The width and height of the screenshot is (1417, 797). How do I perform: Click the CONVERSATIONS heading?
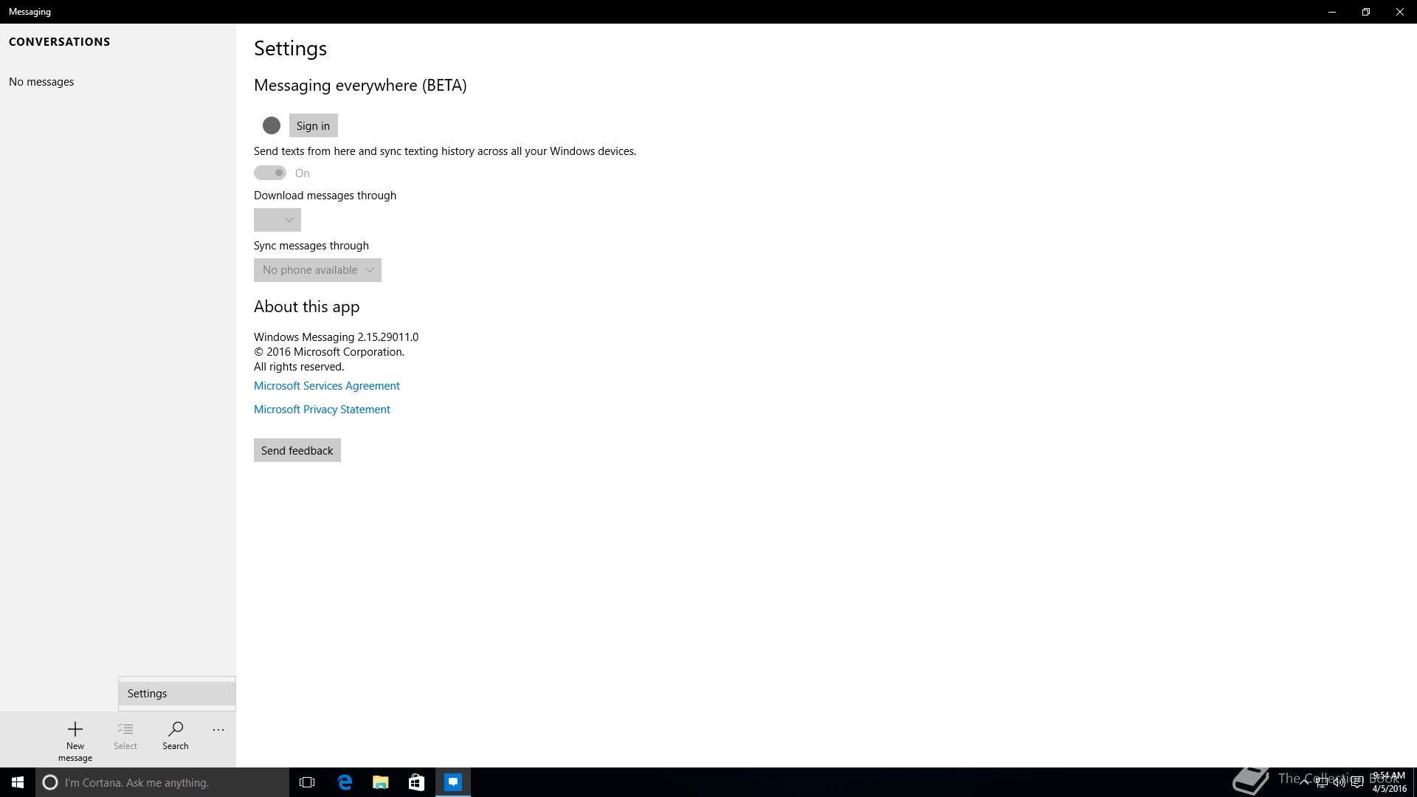(x=59, y=42)
